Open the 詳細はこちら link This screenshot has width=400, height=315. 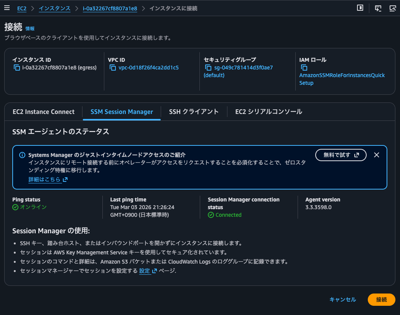click(45, 179)
